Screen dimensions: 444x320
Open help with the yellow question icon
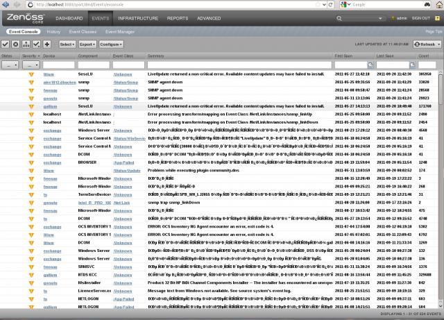tap(437, 18)
